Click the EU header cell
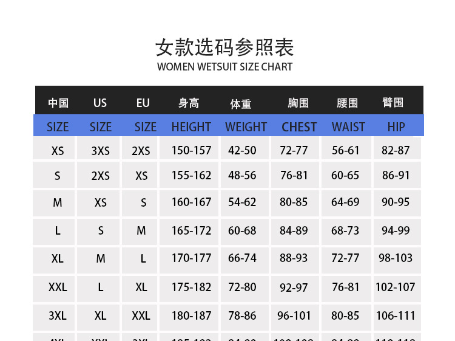 point(143,103)
